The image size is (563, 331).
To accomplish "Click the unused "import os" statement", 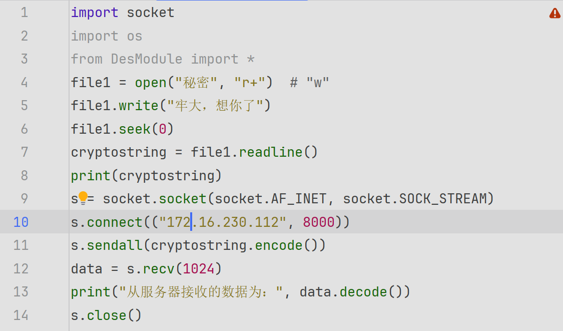I will click(x=106, y=36).
